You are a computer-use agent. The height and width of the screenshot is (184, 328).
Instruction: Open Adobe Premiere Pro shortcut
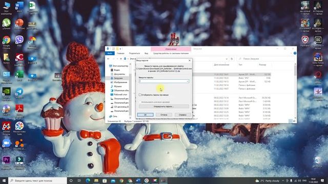click(x=7, y=163)
